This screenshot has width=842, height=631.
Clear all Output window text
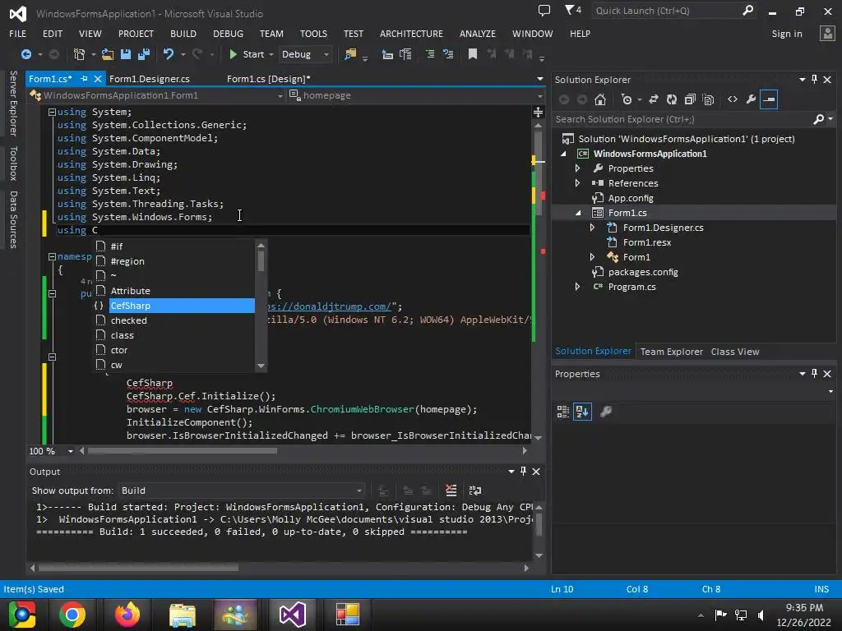pyautogui.click(x=451, y=491)
